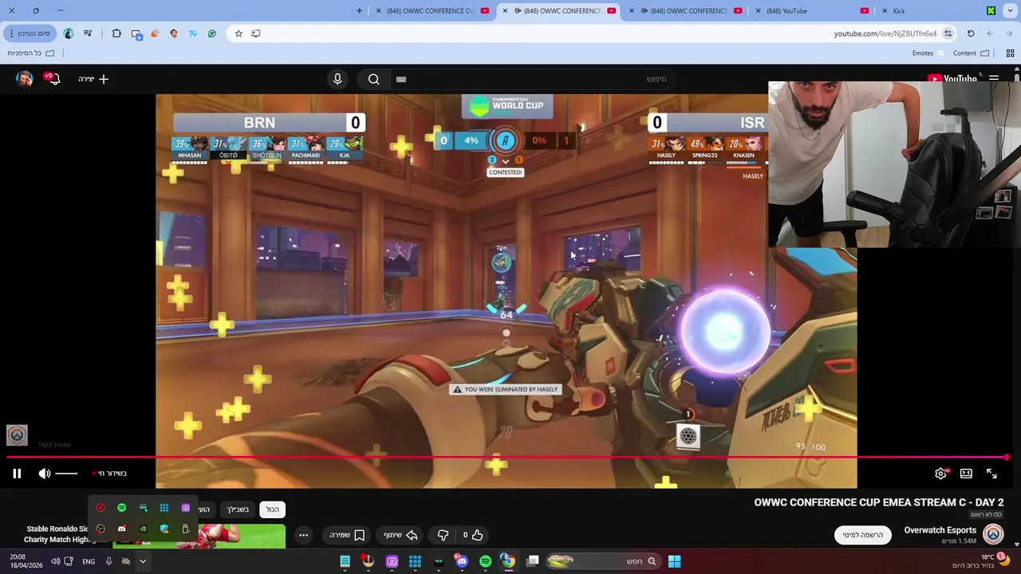Open the YouTube guide hamburger menu
This screenshot has height=574, width=1021.
pos(994,79)
